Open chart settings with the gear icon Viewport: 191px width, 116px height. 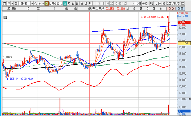(164, 4)
